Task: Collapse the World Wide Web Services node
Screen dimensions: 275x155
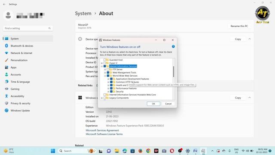Action: 105,76
